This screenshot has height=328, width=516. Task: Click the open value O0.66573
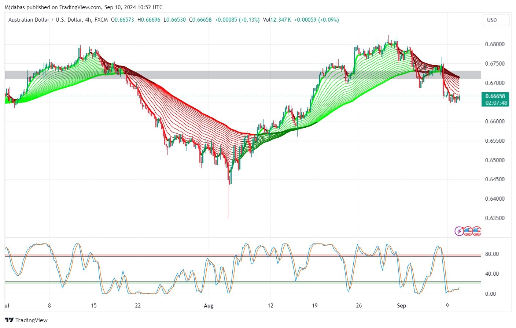[x=122, y=20]
